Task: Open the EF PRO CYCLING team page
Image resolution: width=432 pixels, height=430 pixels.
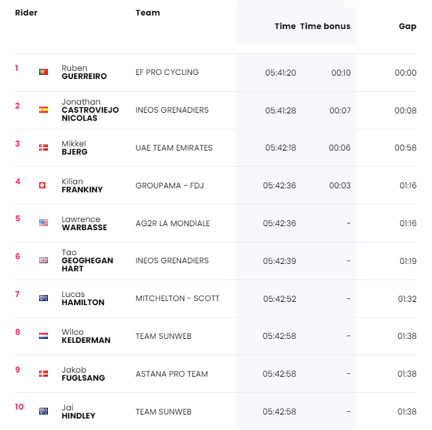Action: coord(167,72)
